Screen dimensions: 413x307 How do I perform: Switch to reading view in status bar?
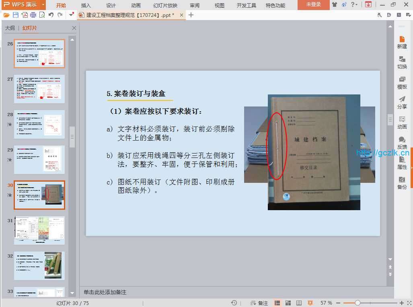(299, 303)
